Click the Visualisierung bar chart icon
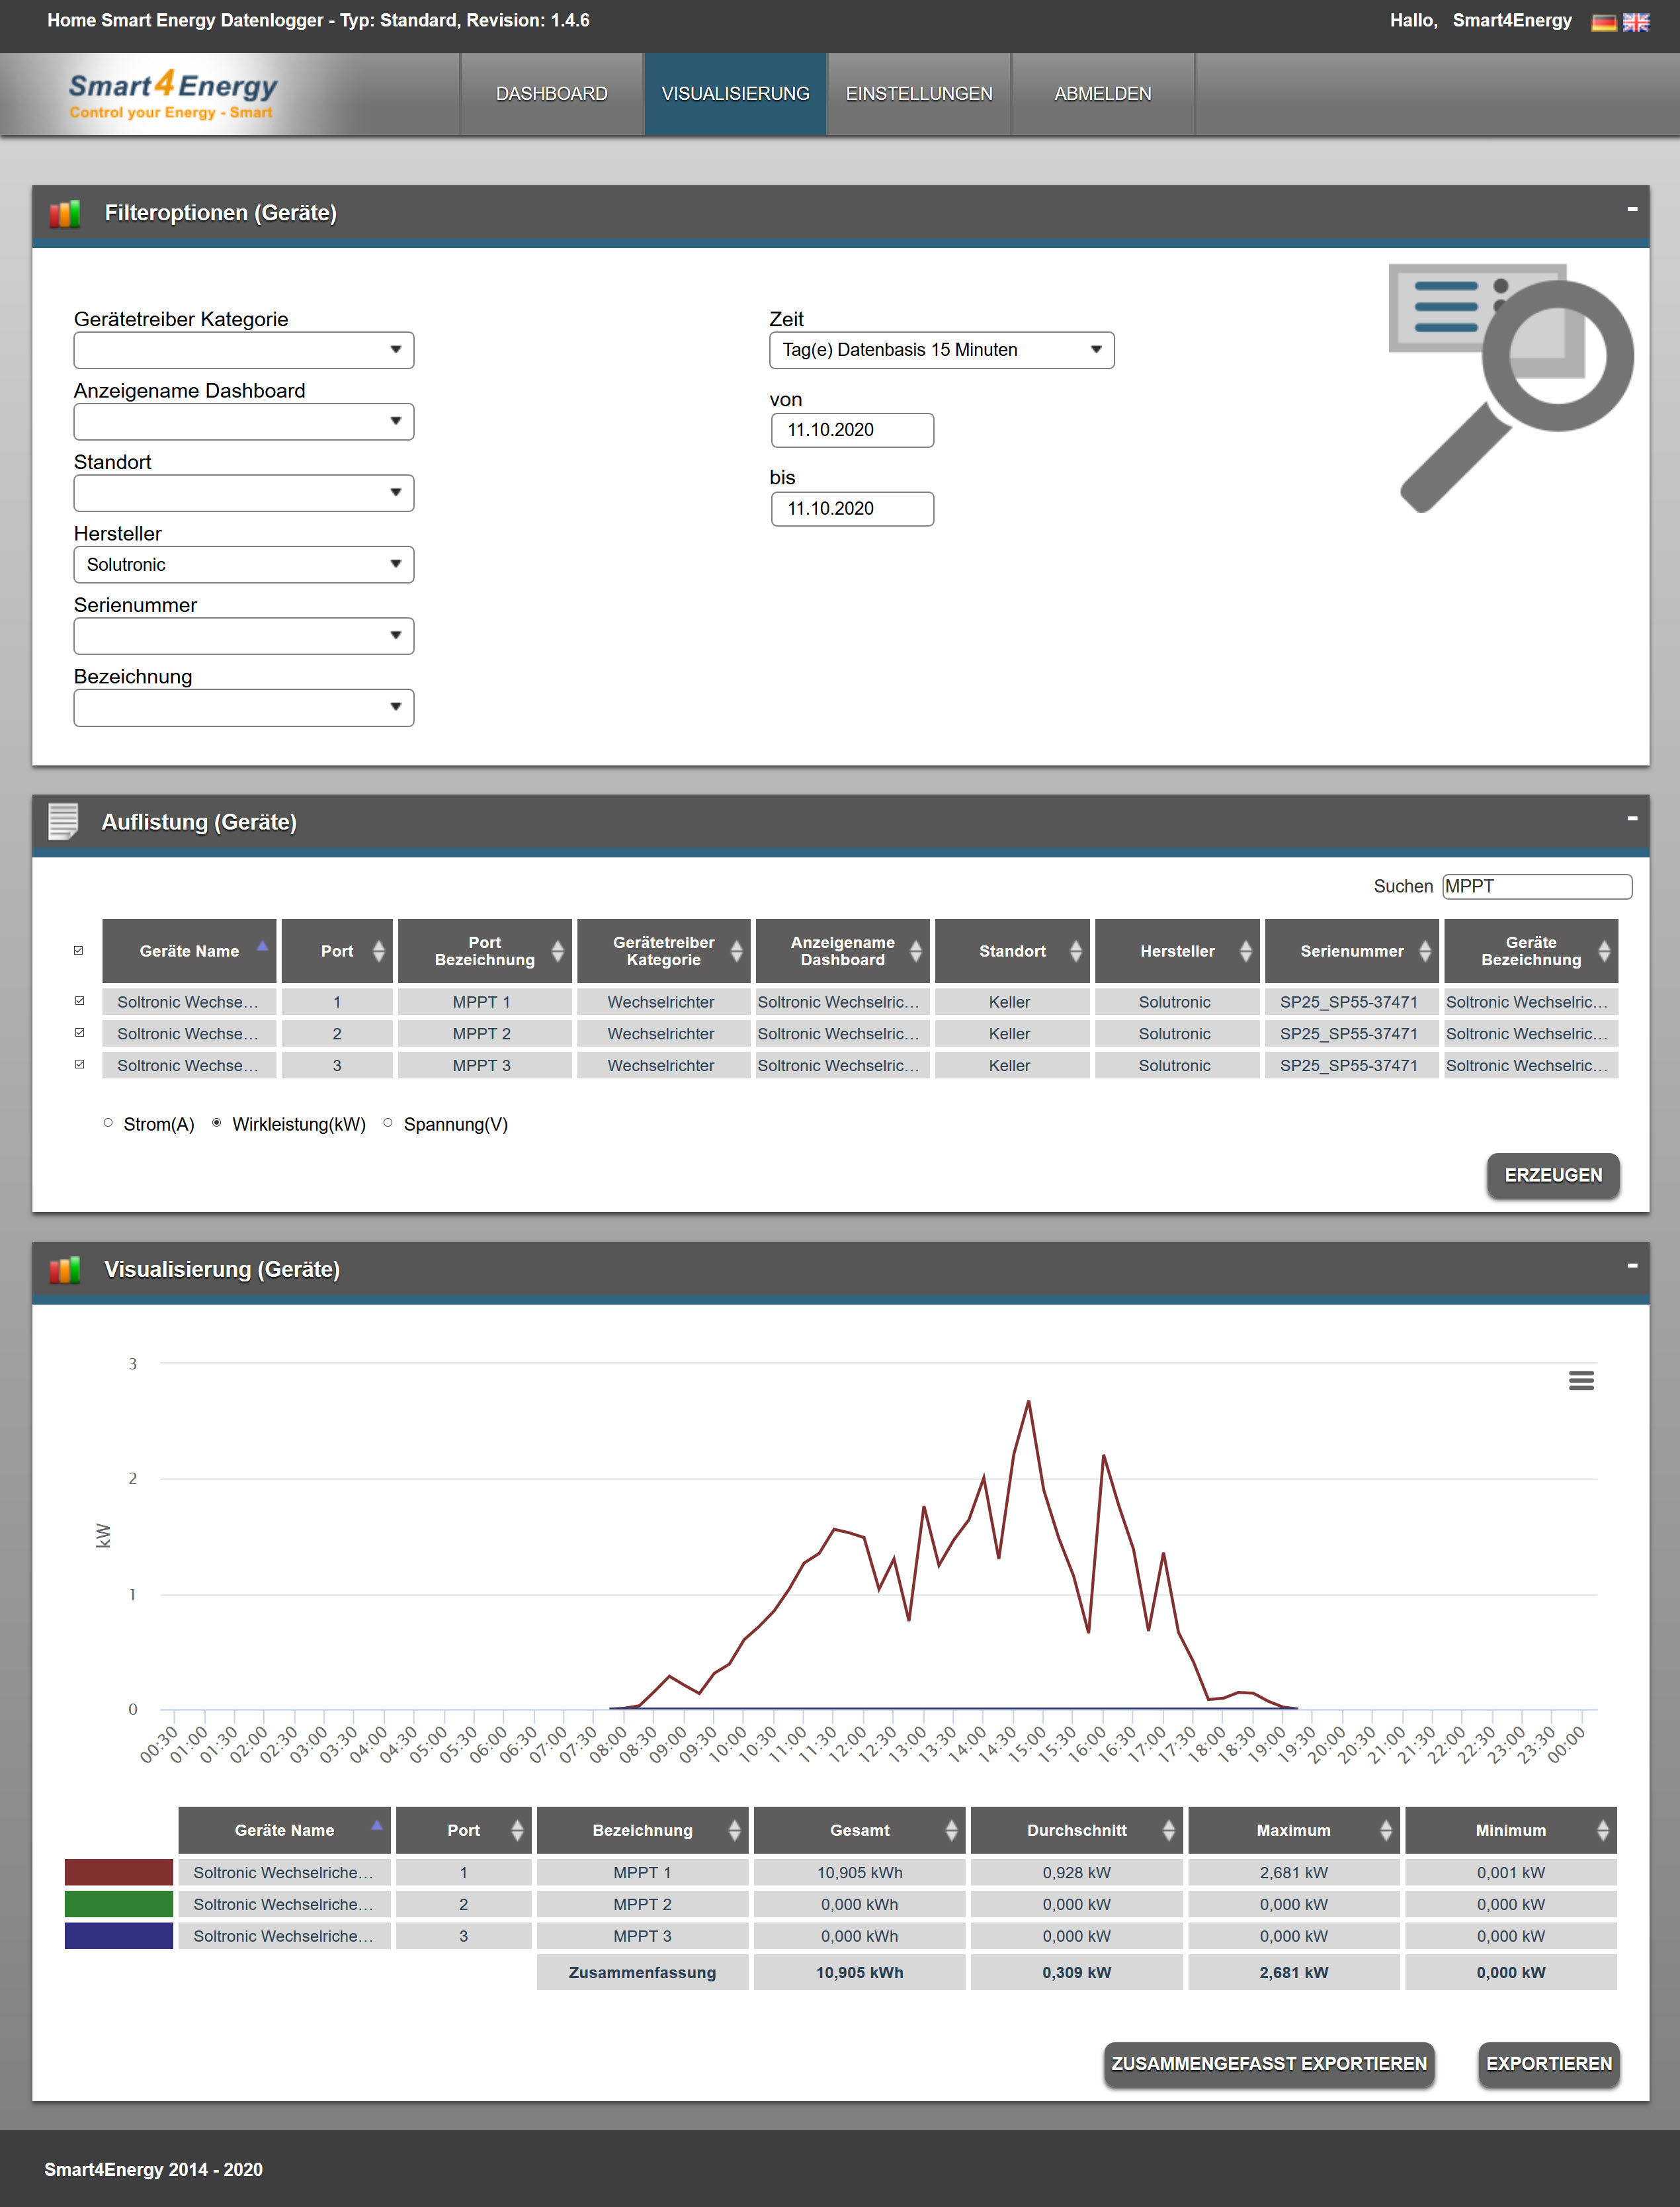 click(x=65, y=1270)
